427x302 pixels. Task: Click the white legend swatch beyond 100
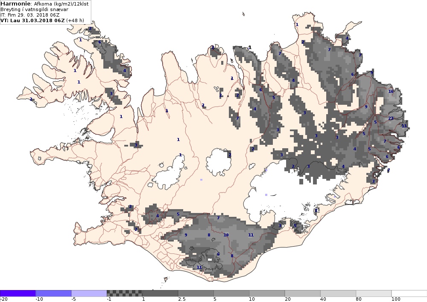[x=409, y=293]
